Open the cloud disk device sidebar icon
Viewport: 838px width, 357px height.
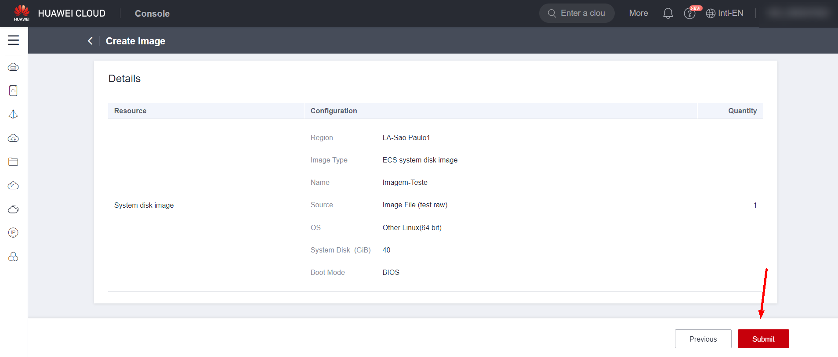click(x=13, y=90)
